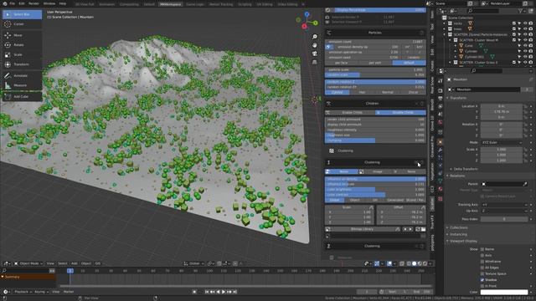536x301 pixels.
Task: Hide the rocks collection in viewport
Action: point(525,23)
